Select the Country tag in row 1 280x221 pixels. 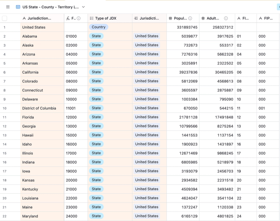click(99, 27)
